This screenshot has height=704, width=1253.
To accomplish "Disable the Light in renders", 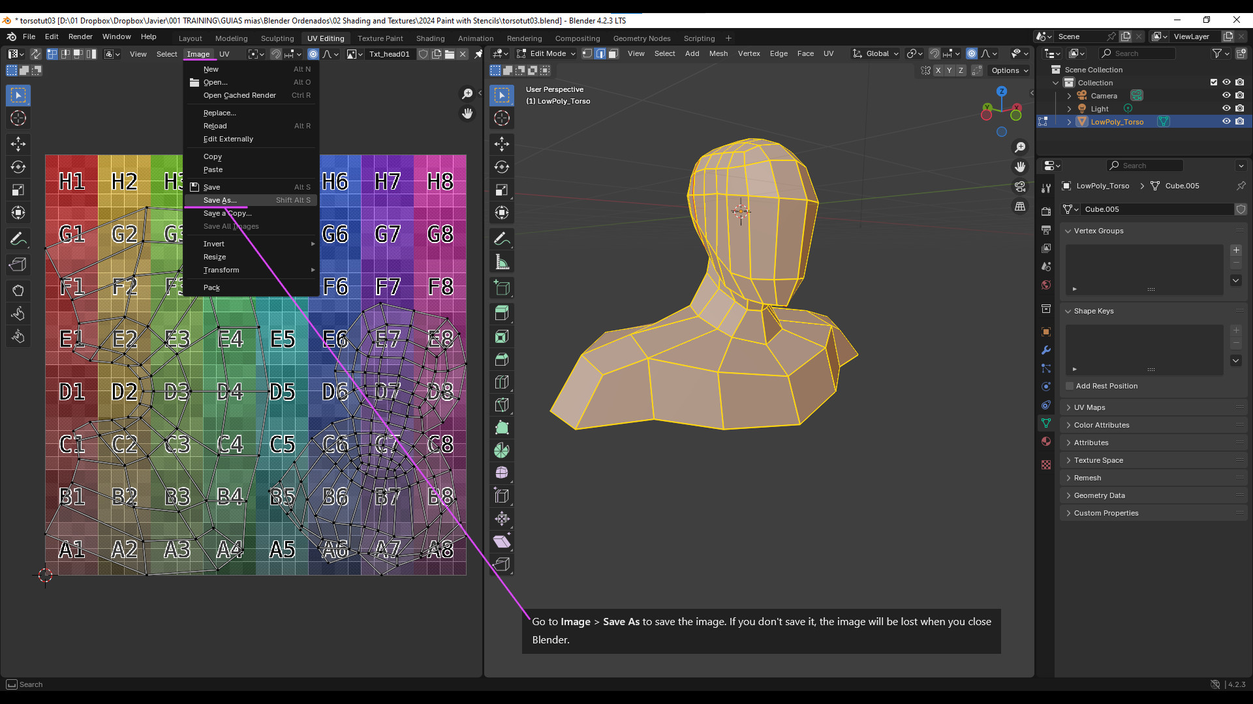I will [x=1239, y=108].
